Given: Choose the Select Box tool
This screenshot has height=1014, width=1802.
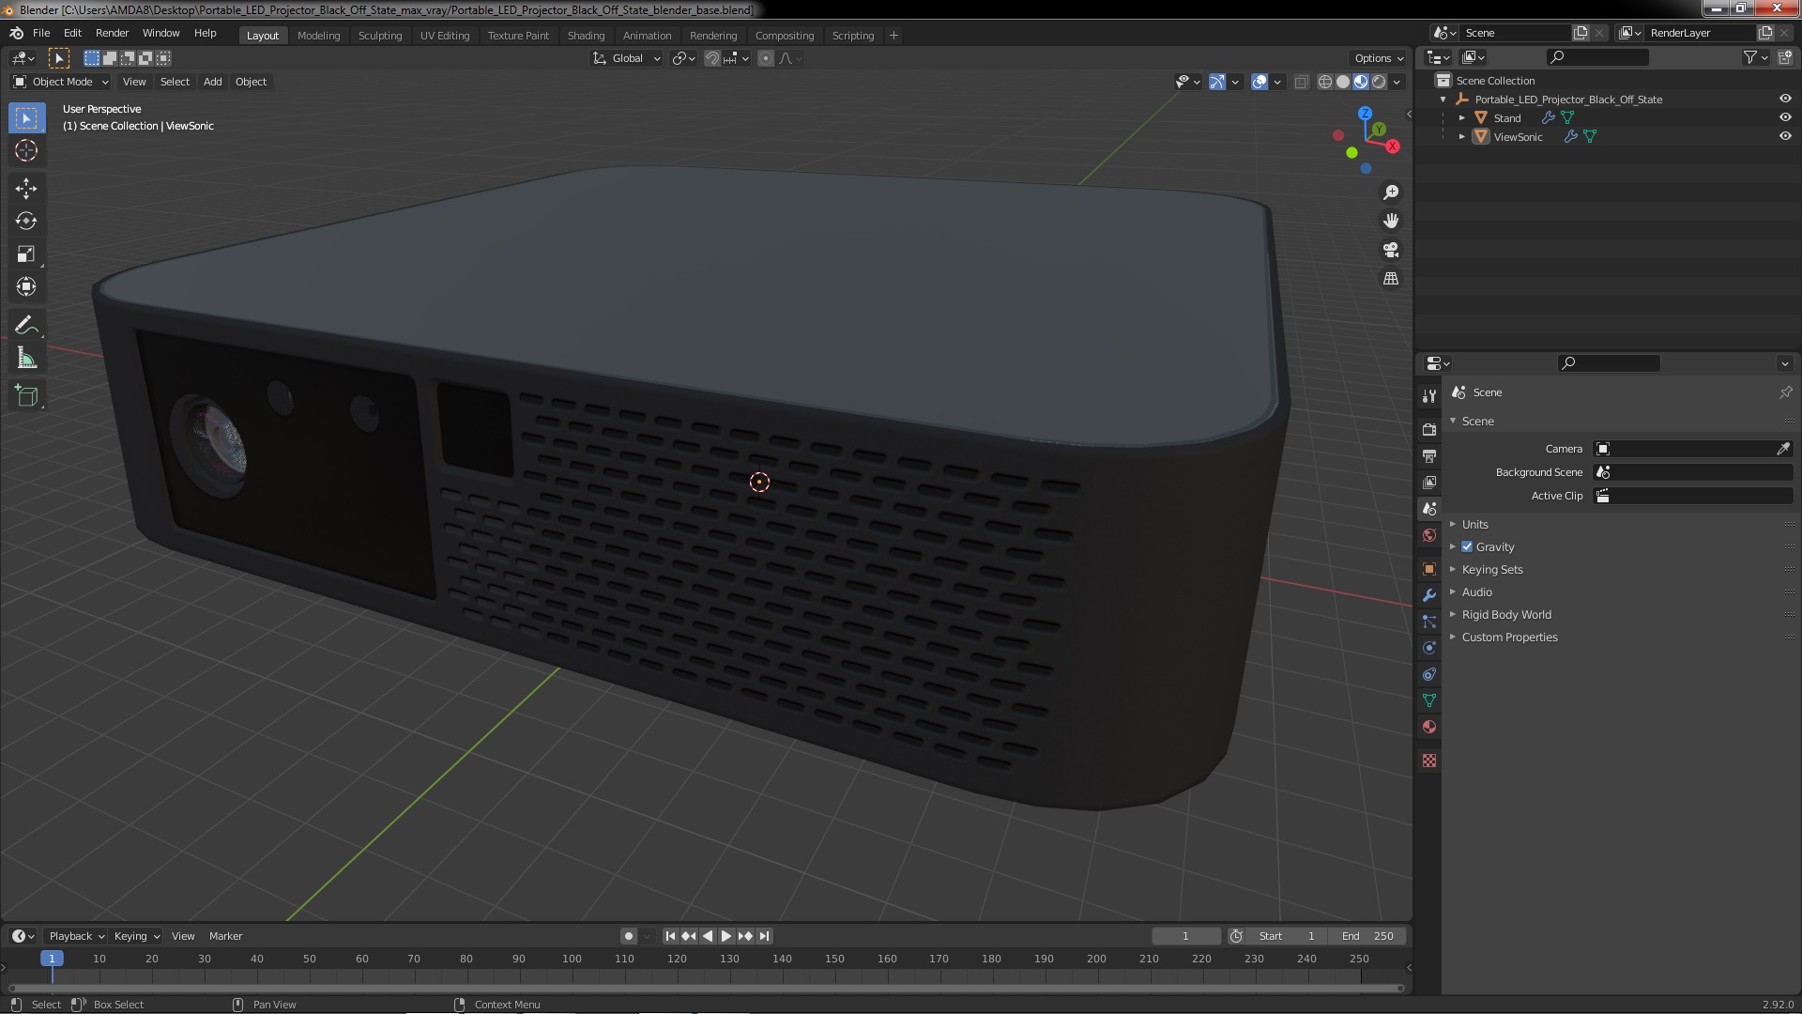Looking at the screenshot, I should 26,118.
